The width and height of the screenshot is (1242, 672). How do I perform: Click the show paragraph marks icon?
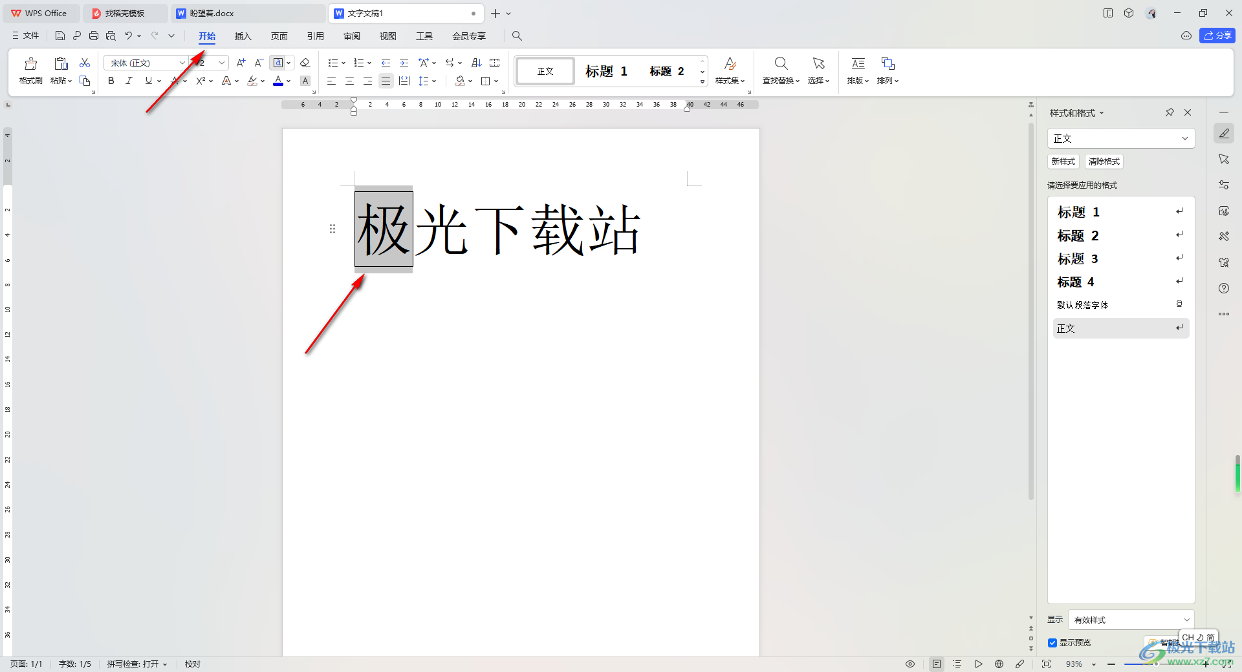450,63
